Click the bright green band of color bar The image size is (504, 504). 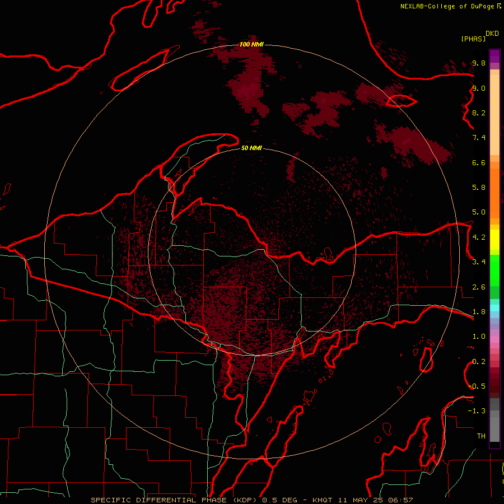pyautogui.click(x=494, y=272)
